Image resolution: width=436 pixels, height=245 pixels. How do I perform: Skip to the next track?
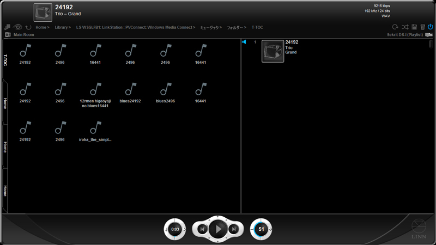pyautogui.click(x=234, y=229)
